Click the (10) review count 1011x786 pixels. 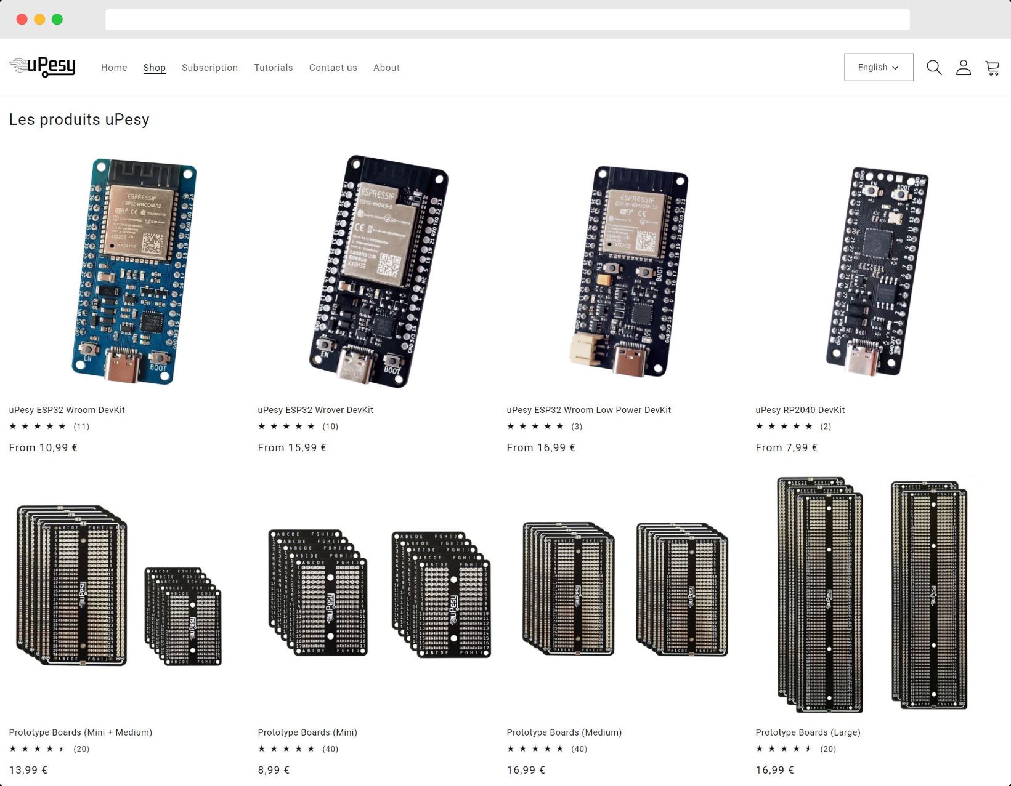click(330, 427)
